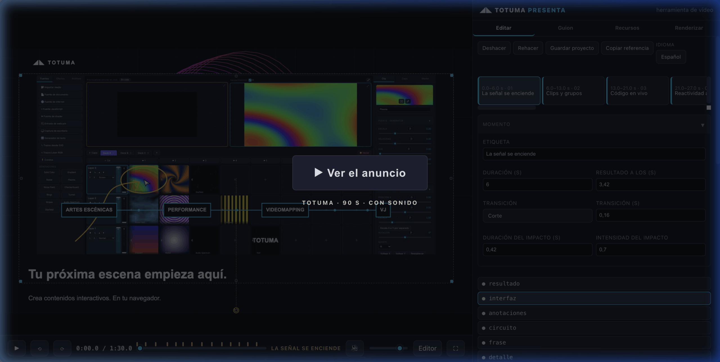This screenshot has width=720, height=362.
Task: Open the Editor button in the transport bar
Action: 427,348
